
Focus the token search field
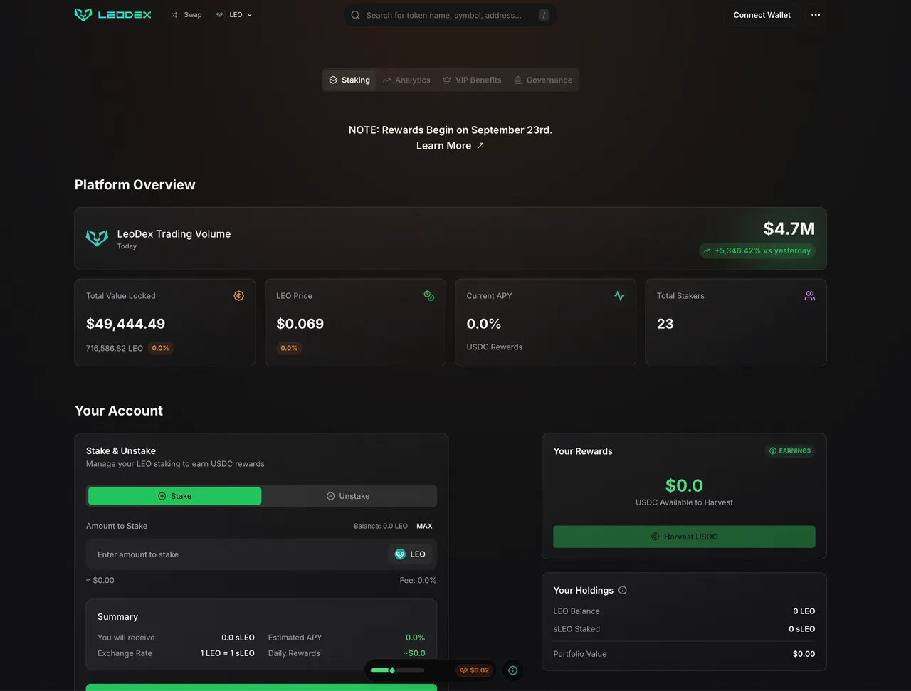click(x=450, y=15)
